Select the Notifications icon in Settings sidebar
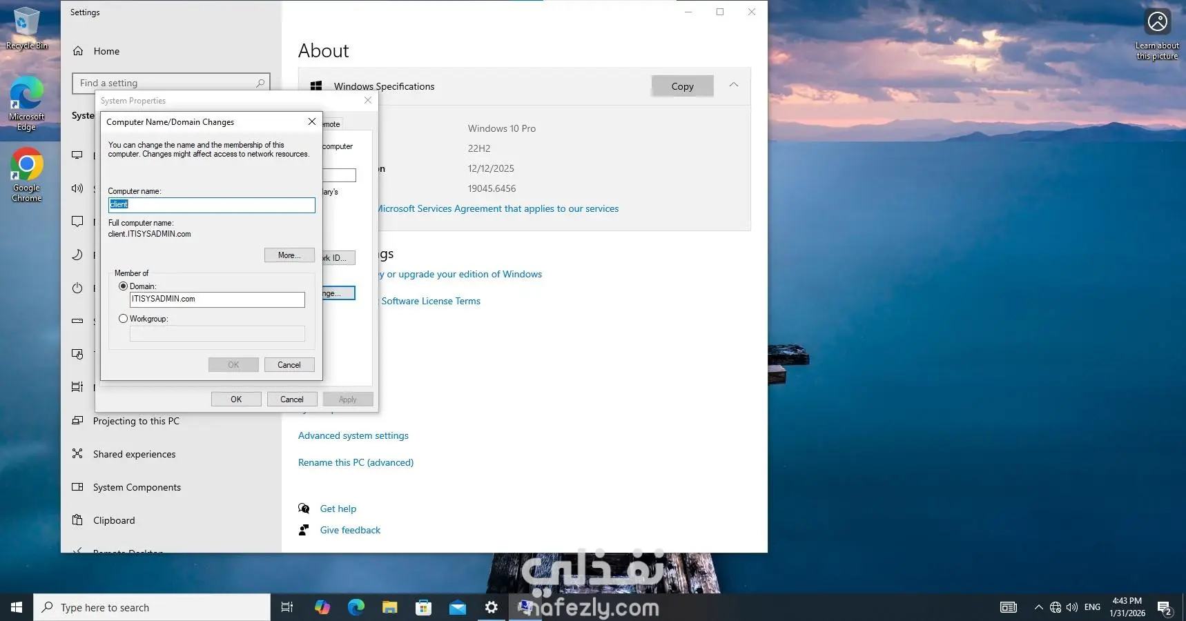1186x621 pixels. point(77,221)
